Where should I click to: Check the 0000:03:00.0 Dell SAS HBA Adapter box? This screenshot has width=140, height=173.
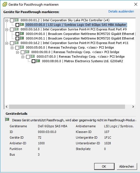pyautogui.click(x=17, y=25)
